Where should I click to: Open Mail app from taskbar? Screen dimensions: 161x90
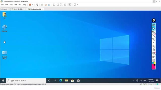(78, 80)
